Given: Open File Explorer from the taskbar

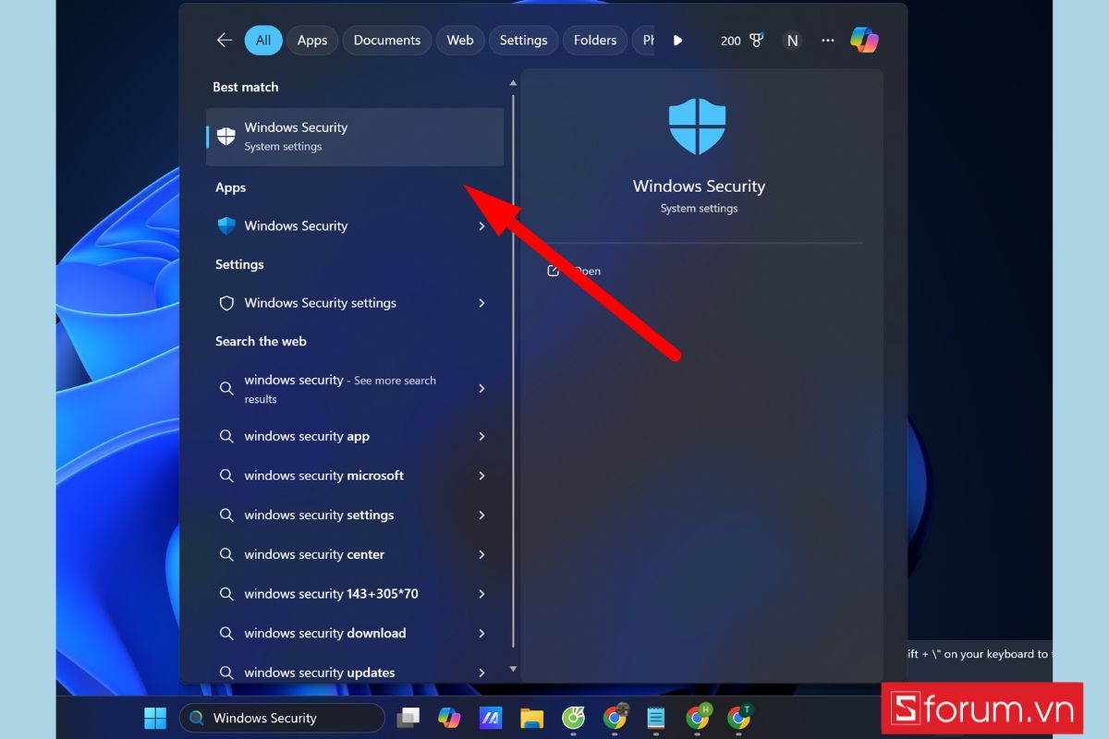Looking at the screenshot, I should (531, 718).
